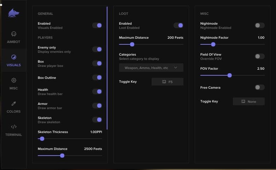Image resolution: width=276 pixels, height=170 pixels.
Task: Turn on the Free Camera toggle
Action: pyautogui.click(x=259, y=87)
